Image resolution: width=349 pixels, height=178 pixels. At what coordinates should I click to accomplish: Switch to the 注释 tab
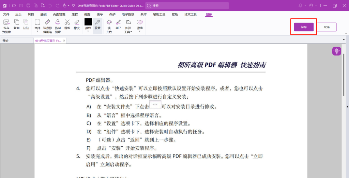pos(75,14)
